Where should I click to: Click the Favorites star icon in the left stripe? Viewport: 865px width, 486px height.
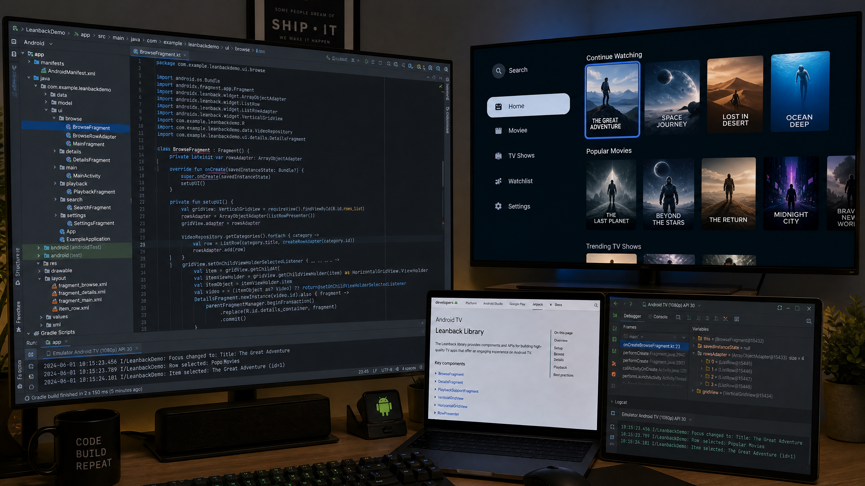[x=19, y=329]
